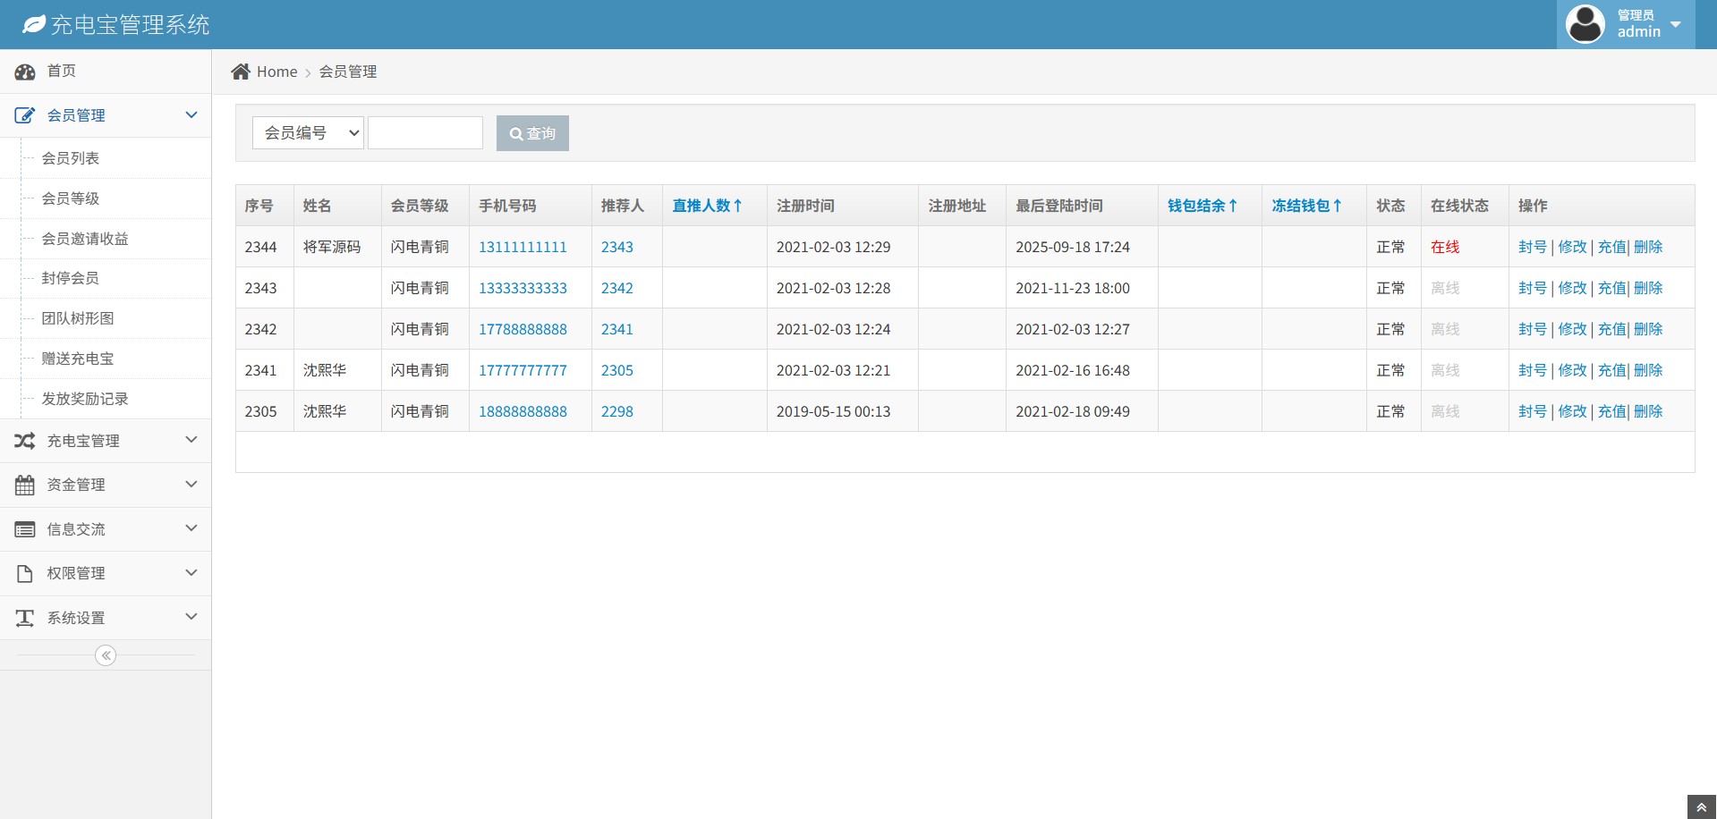Open 团队树形图 in sidebar submenu
This screenshot has width=1717, height=819.
coord(78,318)
